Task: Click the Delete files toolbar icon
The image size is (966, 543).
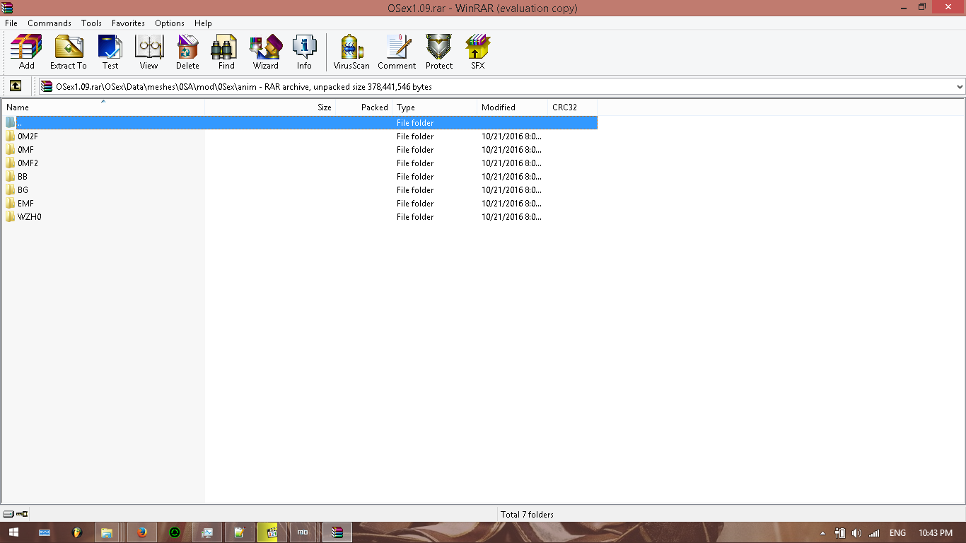Action: pos(187,52)
